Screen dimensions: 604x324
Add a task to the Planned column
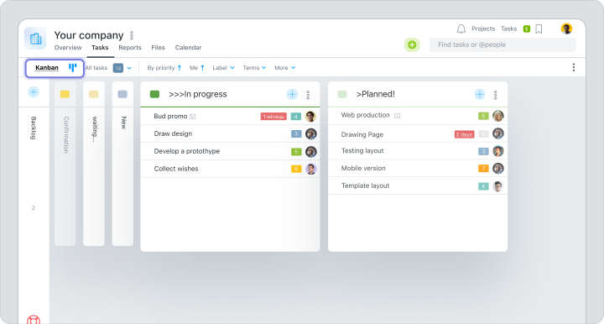click(x=480, y=94)
